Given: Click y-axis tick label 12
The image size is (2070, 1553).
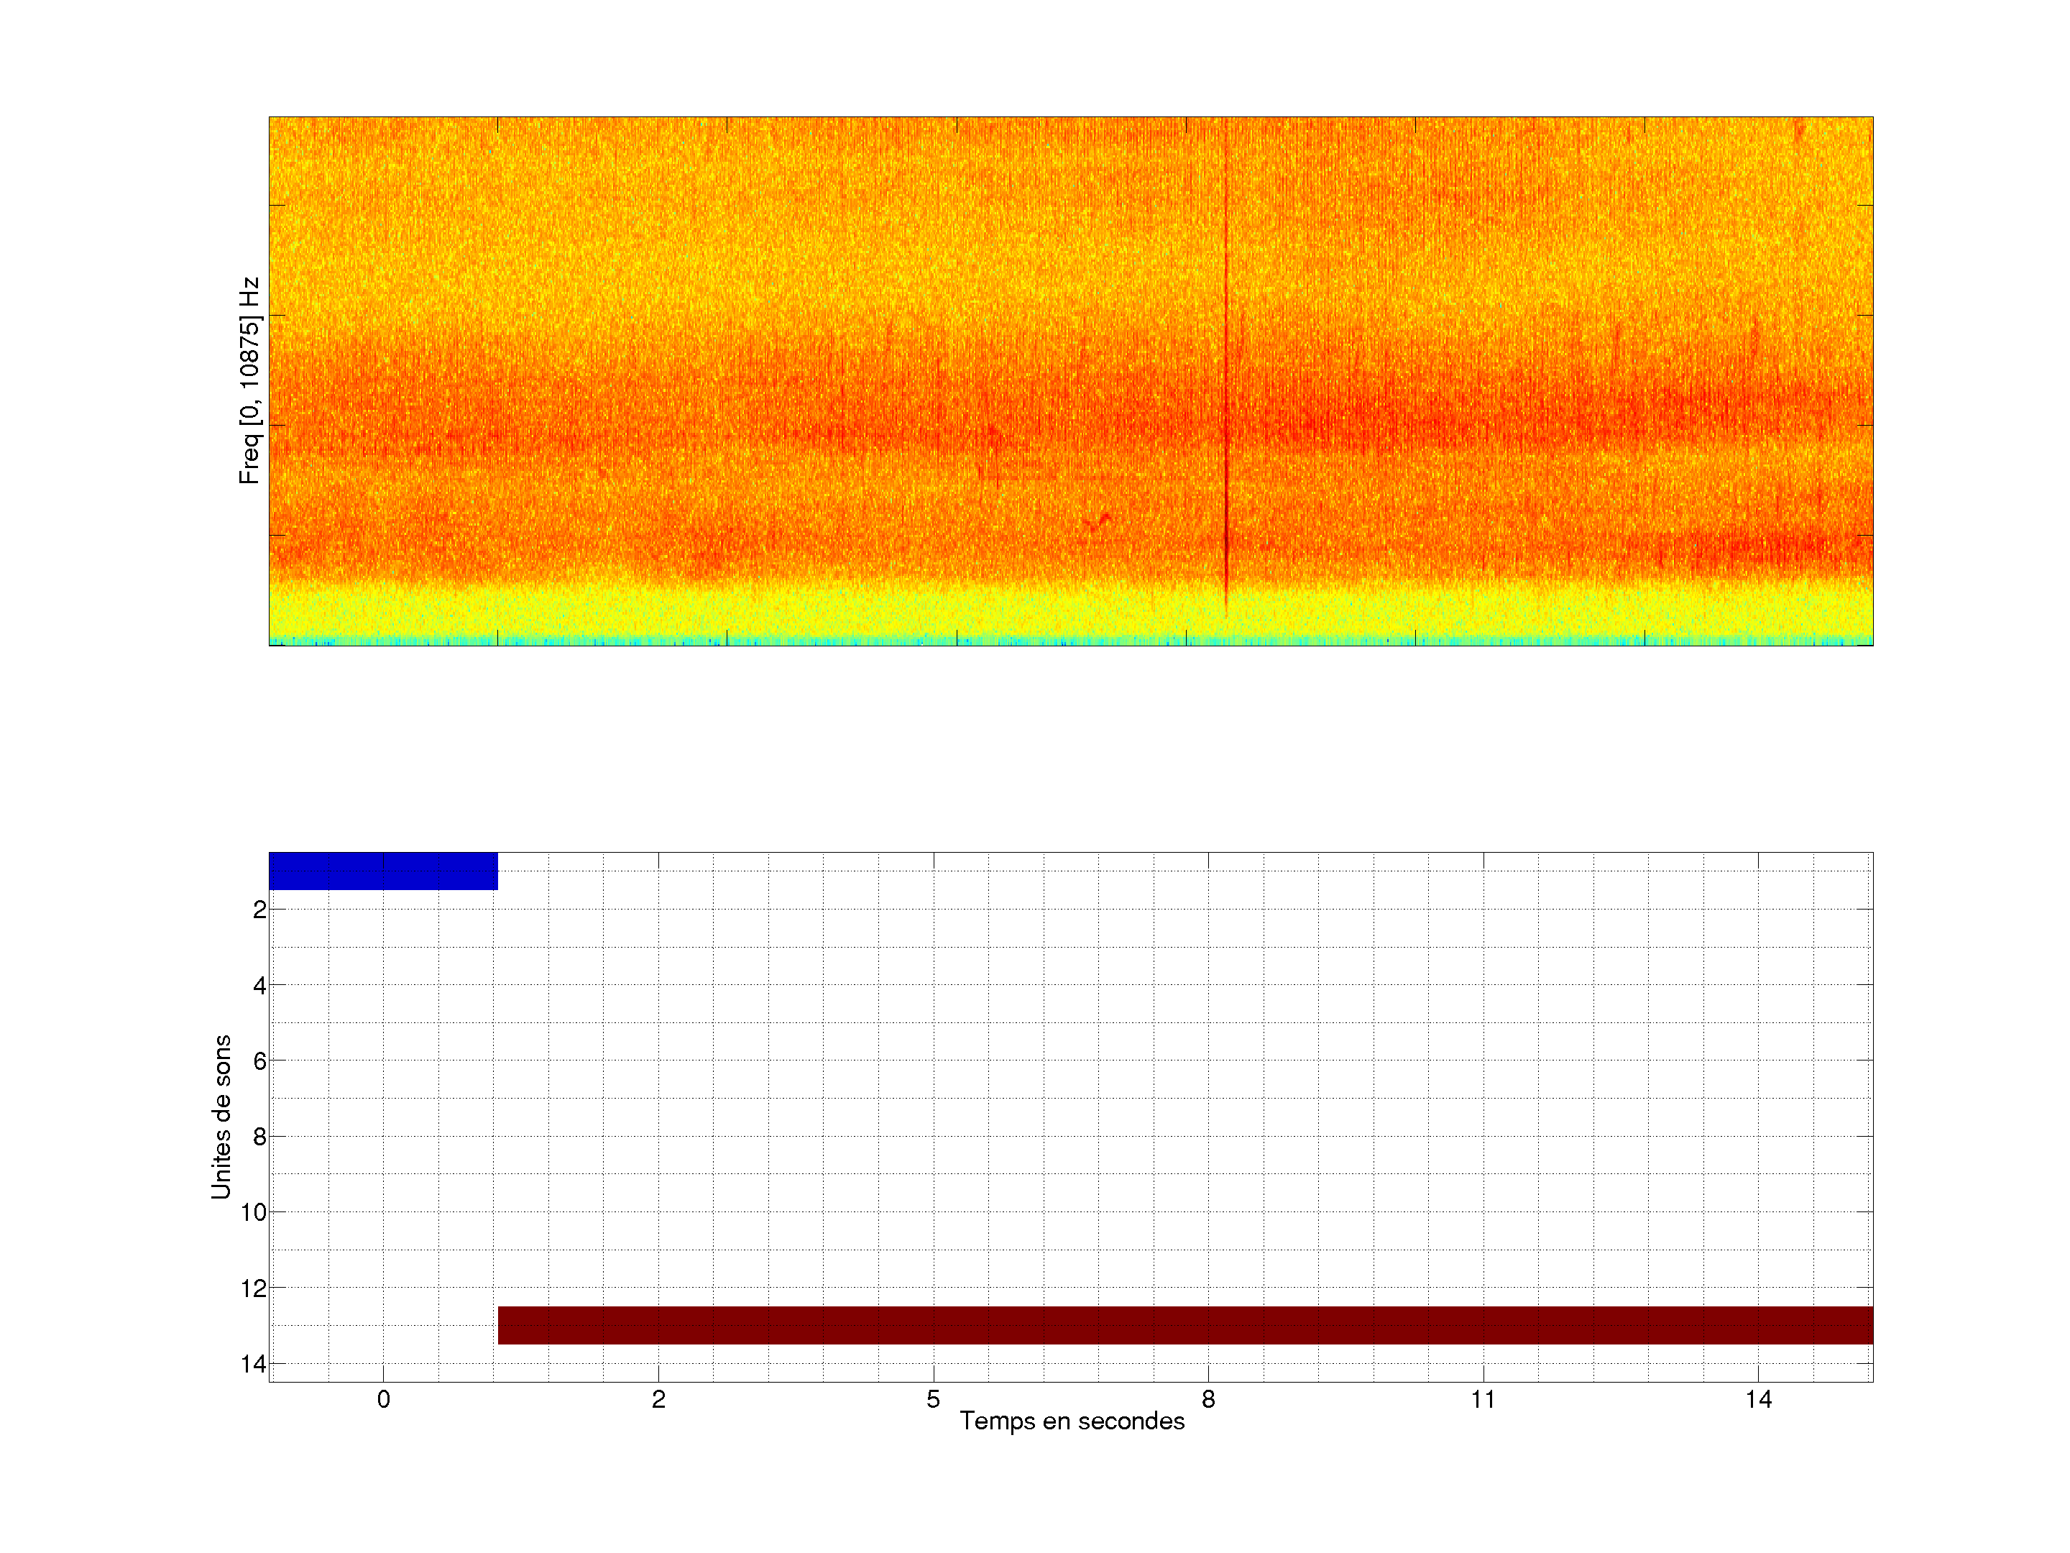Looking at the screenshot, I should [x=254, y=1289].
